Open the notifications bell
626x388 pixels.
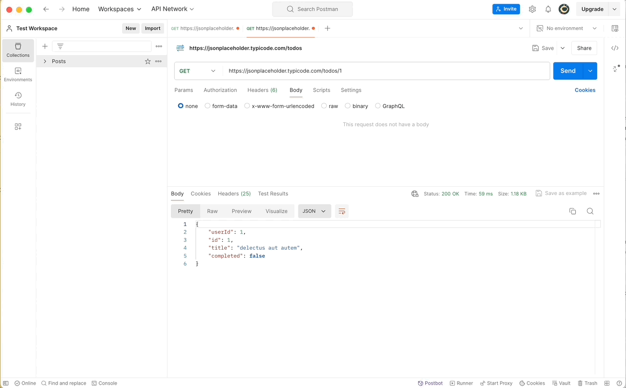548,9
